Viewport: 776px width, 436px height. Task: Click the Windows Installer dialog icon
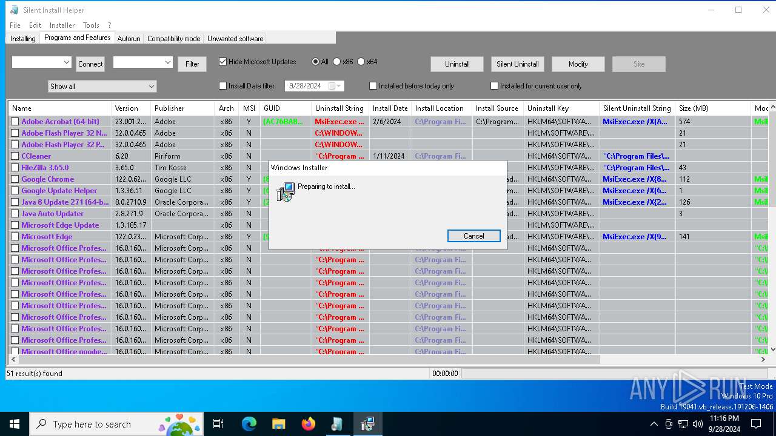[286, 192]
